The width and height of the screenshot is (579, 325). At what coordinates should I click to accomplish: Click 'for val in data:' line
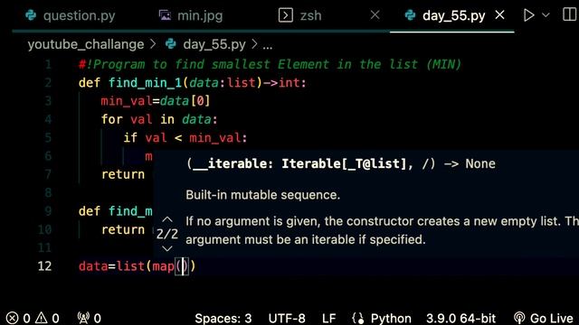coord(159,119)
